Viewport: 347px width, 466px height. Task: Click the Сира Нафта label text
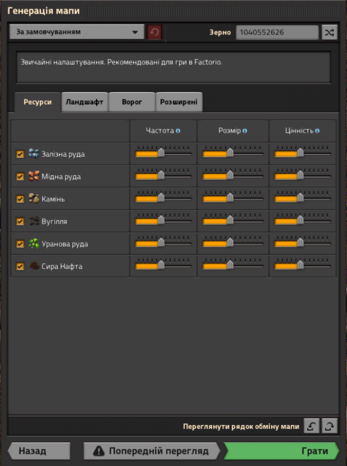tap(62, 267)
